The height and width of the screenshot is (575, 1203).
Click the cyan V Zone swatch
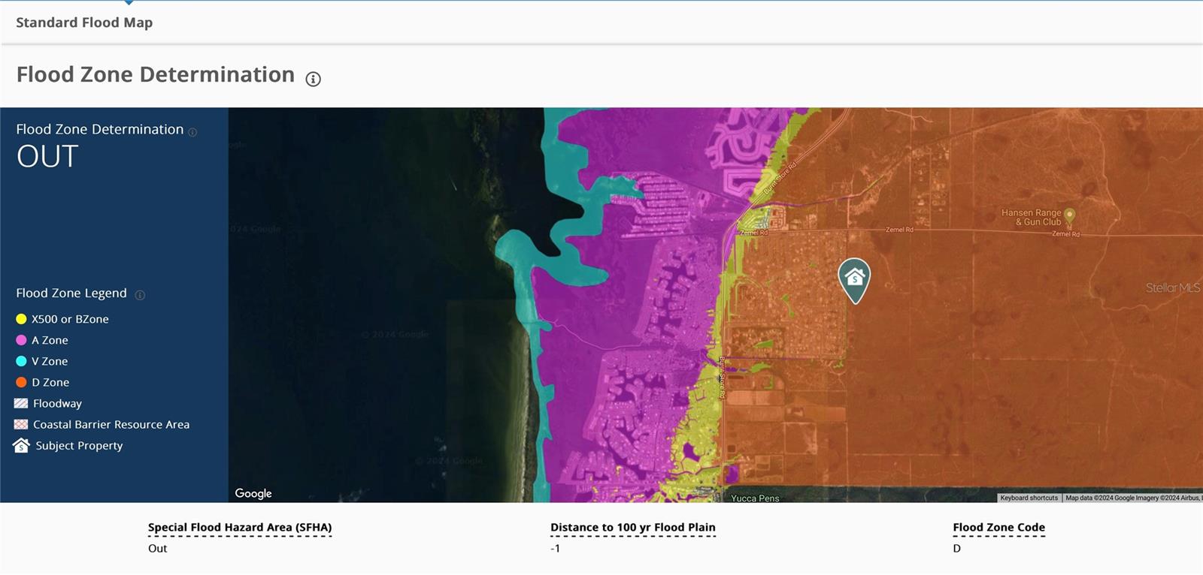(21, 361)
